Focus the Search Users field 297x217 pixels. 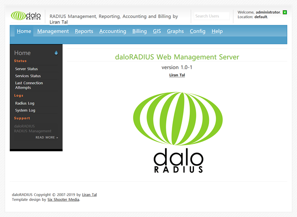pos(212,16)
